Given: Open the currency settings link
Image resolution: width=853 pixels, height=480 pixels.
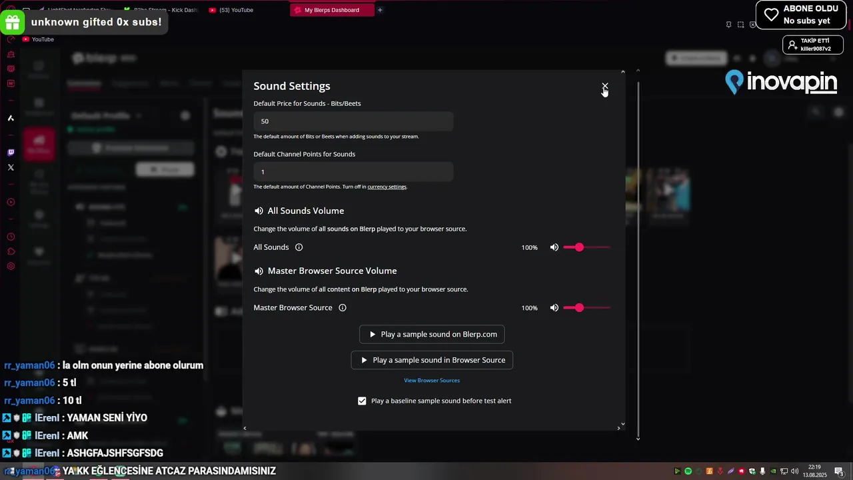Looking at the screenshot, I should click(387, 187).
